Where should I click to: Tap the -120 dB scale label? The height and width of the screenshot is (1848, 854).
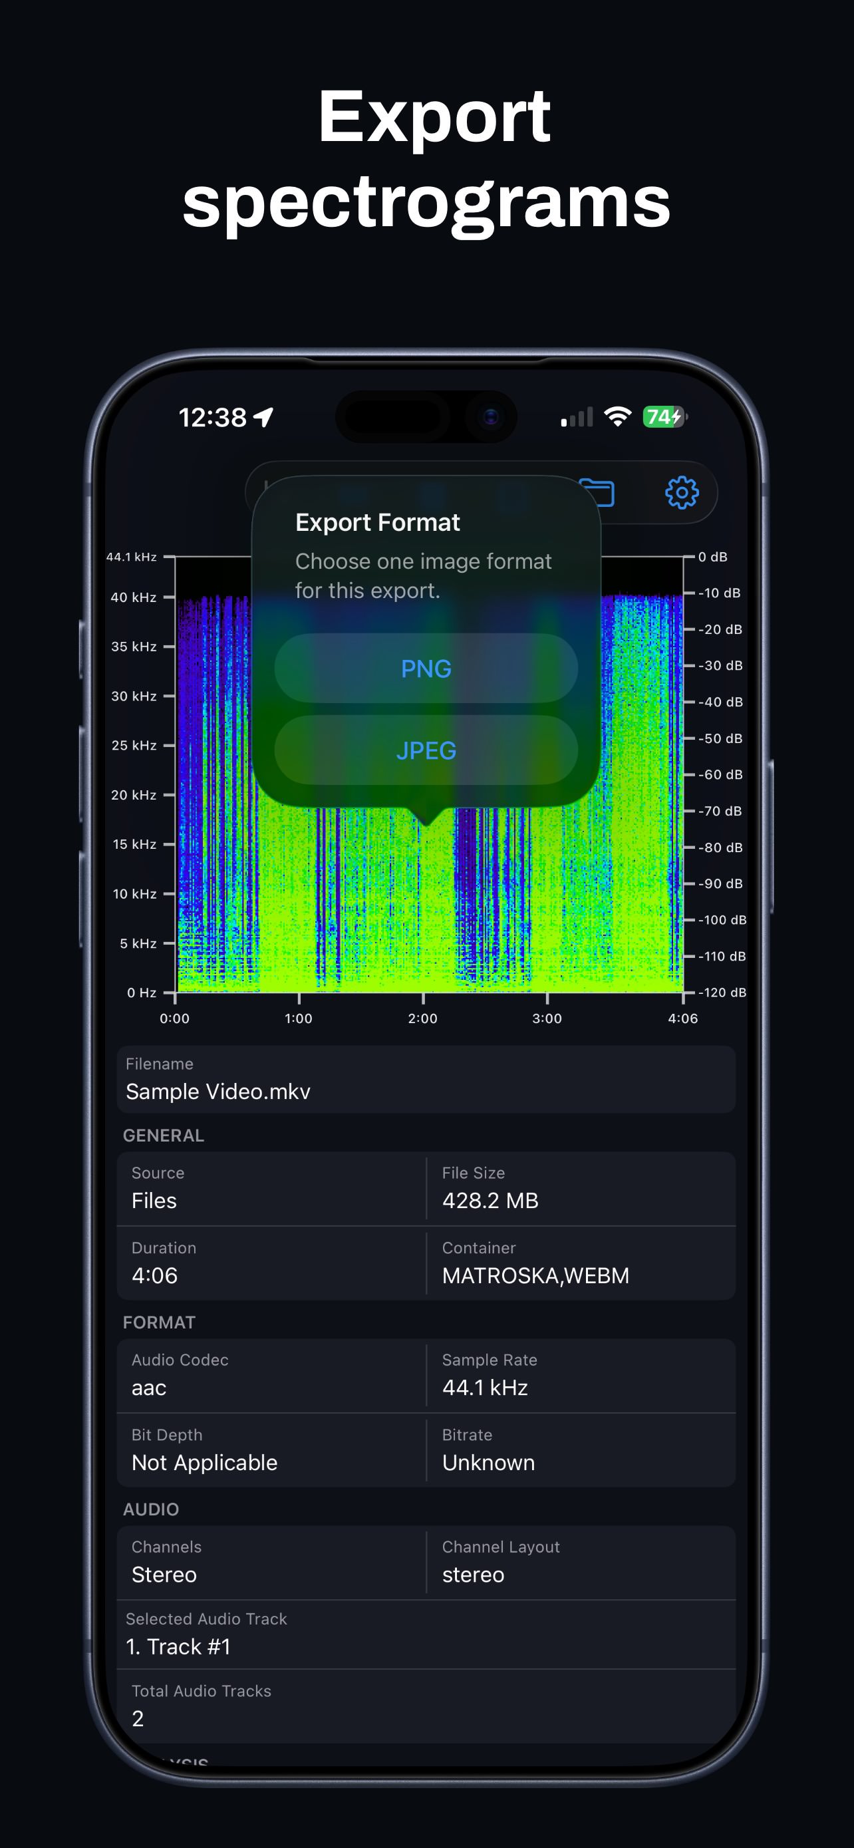722,992
